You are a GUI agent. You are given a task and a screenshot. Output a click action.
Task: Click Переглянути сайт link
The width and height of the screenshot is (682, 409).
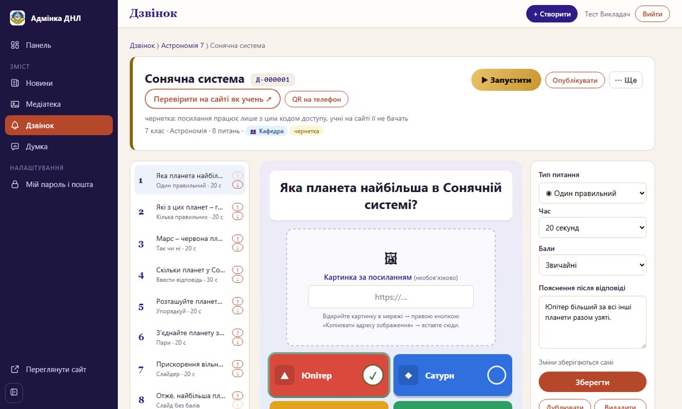(x=59, y=369)
